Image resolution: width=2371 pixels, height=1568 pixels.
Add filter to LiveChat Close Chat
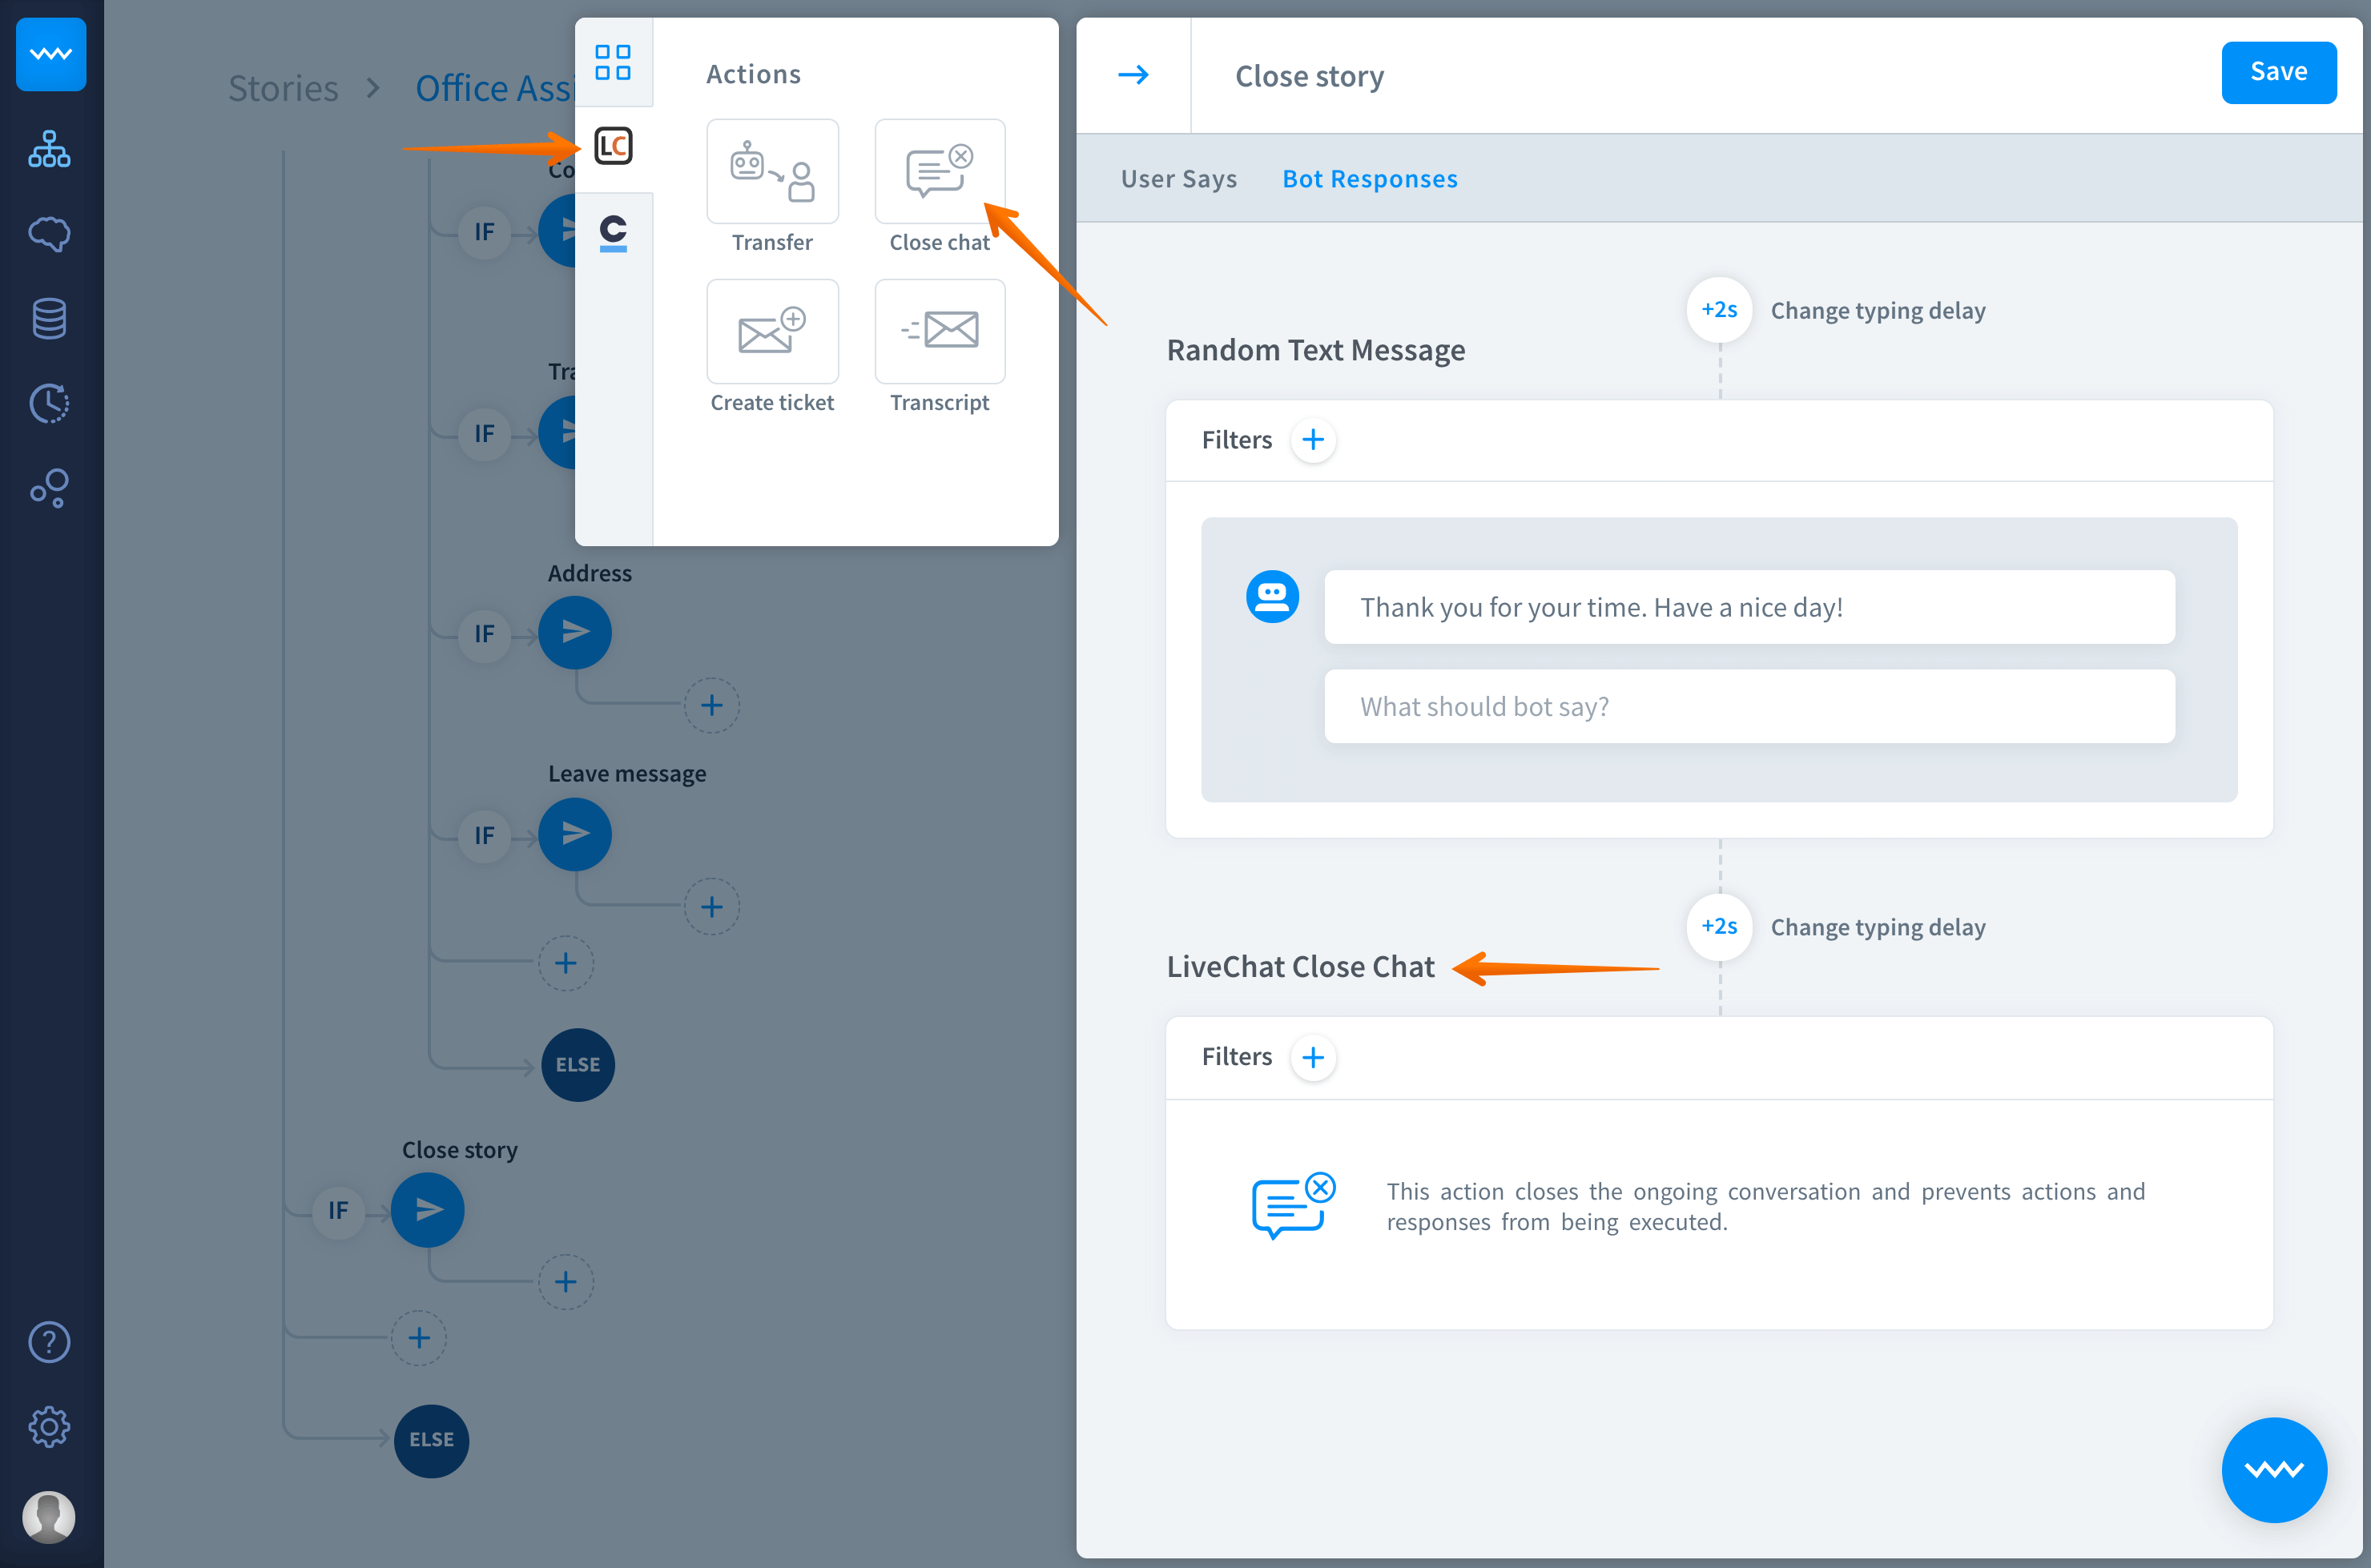pyautogui.click(x=1312, y=1057)
